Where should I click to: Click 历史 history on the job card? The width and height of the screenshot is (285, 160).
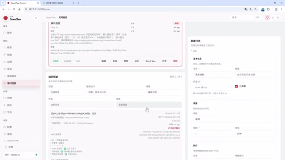coord(164,61)
